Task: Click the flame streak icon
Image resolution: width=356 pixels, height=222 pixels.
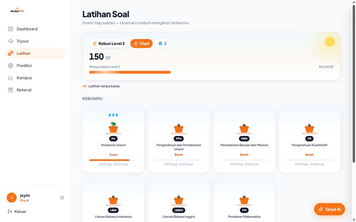Action: point(136,44)
